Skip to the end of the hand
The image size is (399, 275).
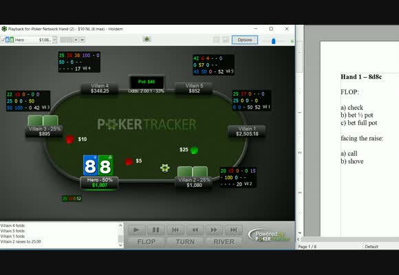(x=233, y=230)
